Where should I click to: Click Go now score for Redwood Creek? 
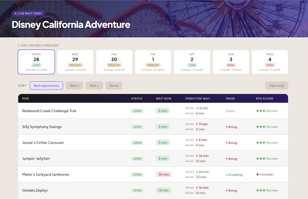click(267, 111)
